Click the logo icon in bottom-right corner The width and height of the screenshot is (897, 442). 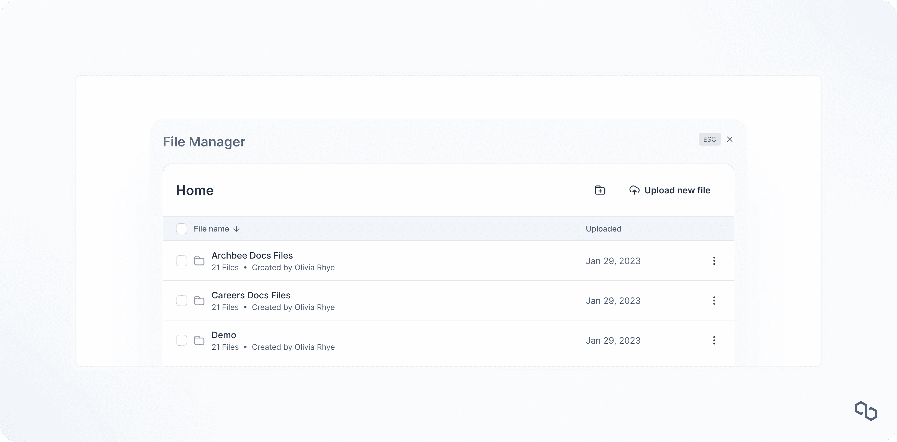pyautogui.click(x=866, y=411)
